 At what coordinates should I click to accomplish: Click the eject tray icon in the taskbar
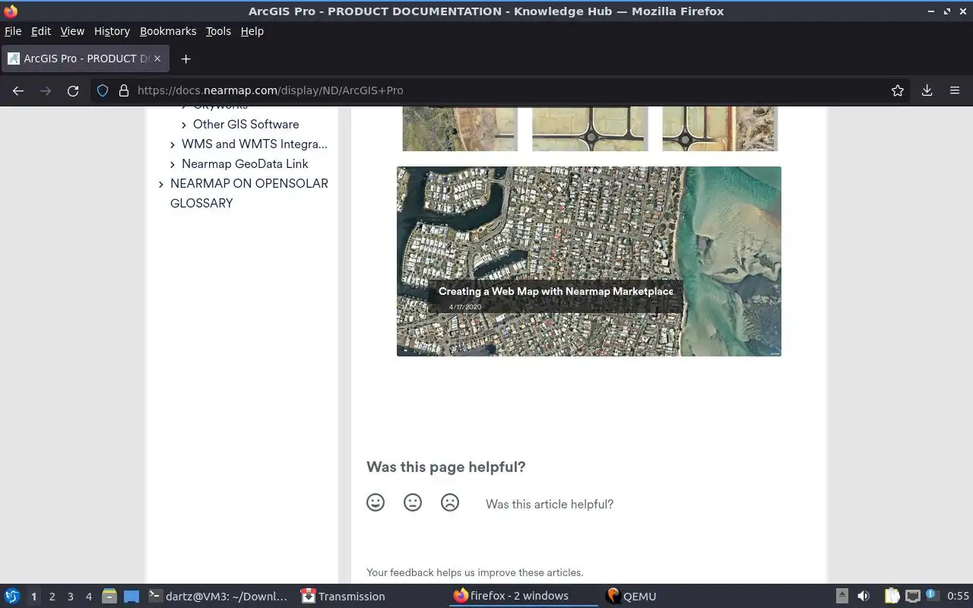point(842,596)
